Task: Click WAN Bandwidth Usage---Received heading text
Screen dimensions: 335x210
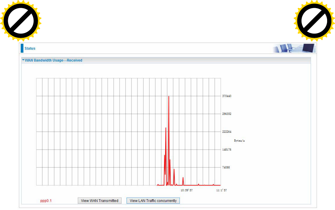Action: [53, 60]
